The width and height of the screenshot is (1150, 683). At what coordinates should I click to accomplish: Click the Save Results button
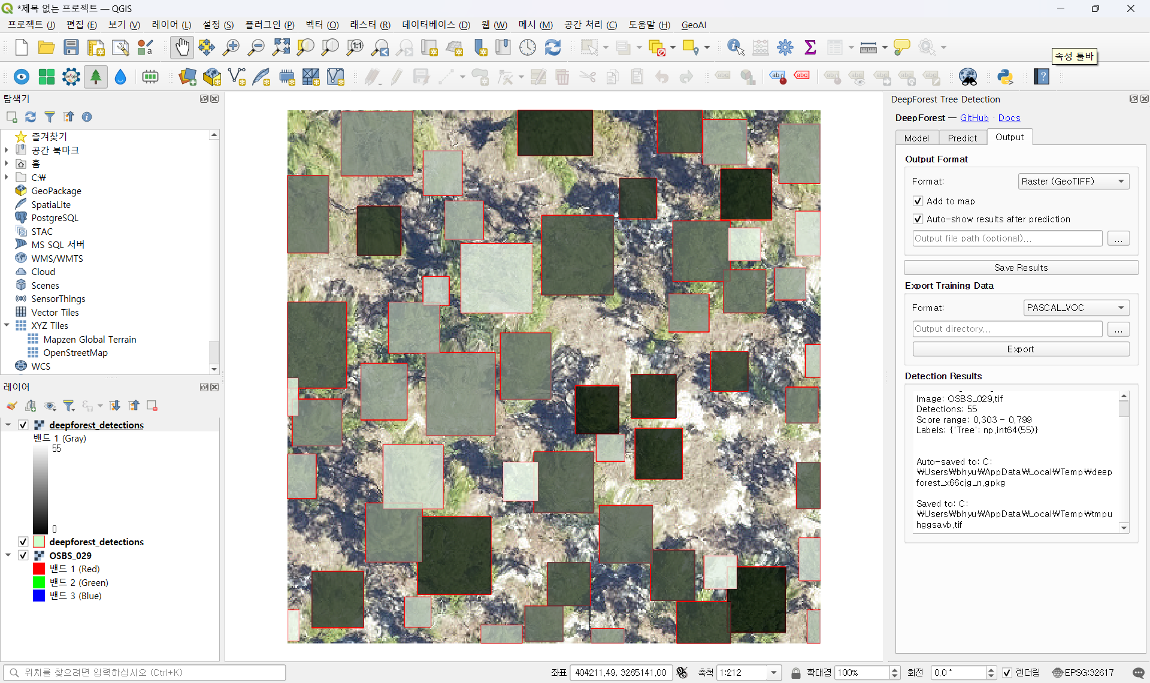pos(1020,268)
